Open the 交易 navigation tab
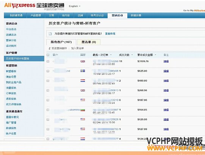This screenshot has width=205, height=155. click(52, 15)
